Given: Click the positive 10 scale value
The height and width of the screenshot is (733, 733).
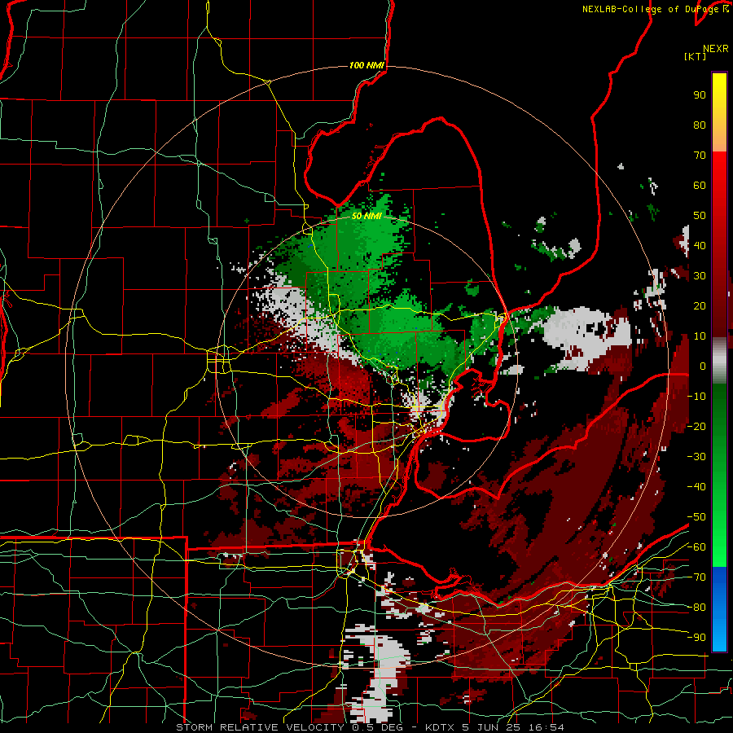Looking at the screenshot, I should point(700,336).
